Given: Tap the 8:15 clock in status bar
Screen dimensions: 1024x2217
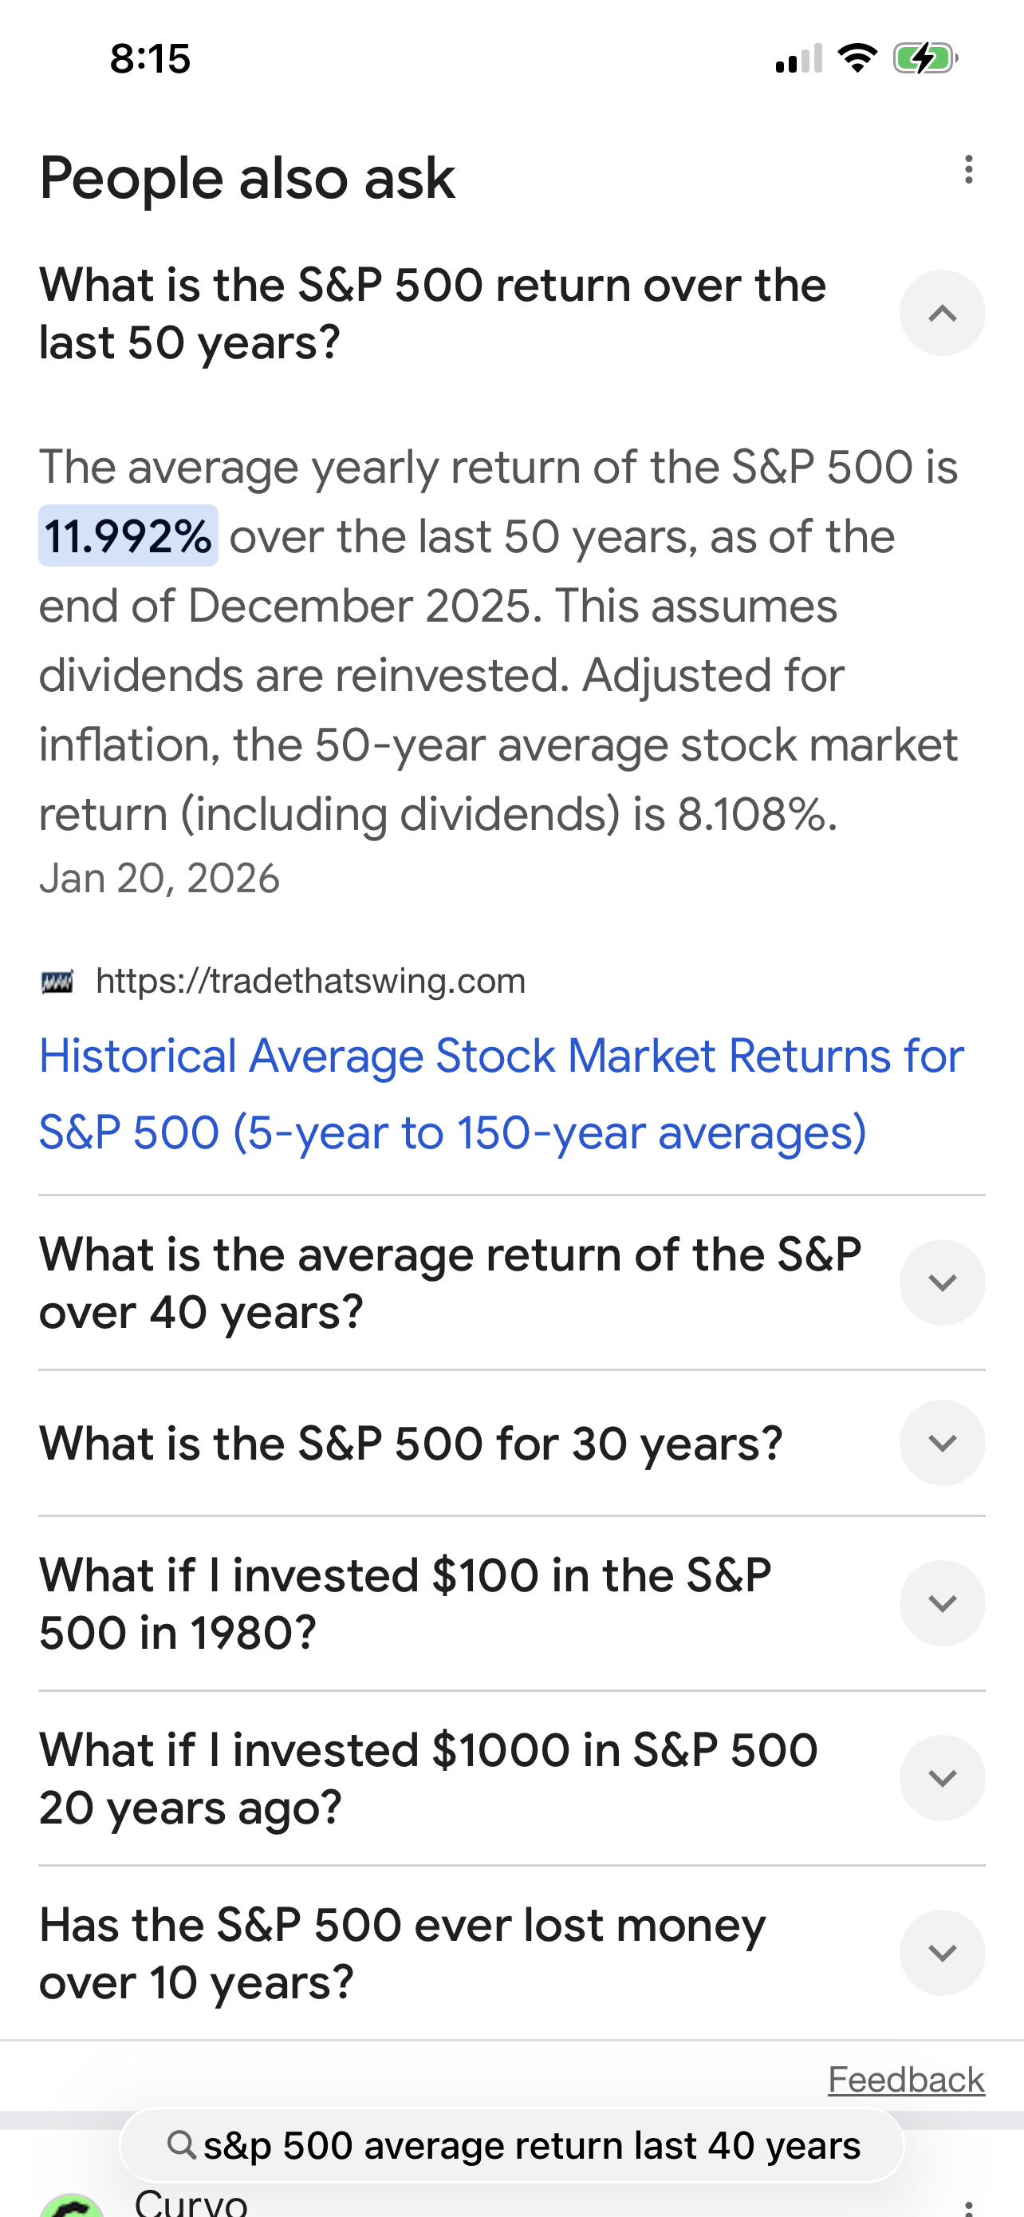Looking at the screenshot, I should (x=151, y=58).
